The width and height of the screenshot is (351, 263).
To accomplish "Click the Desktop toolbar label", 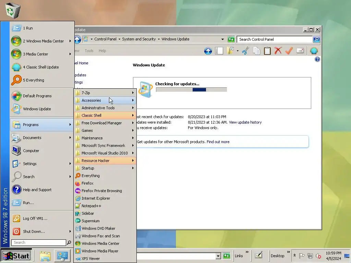I will 277,256.
